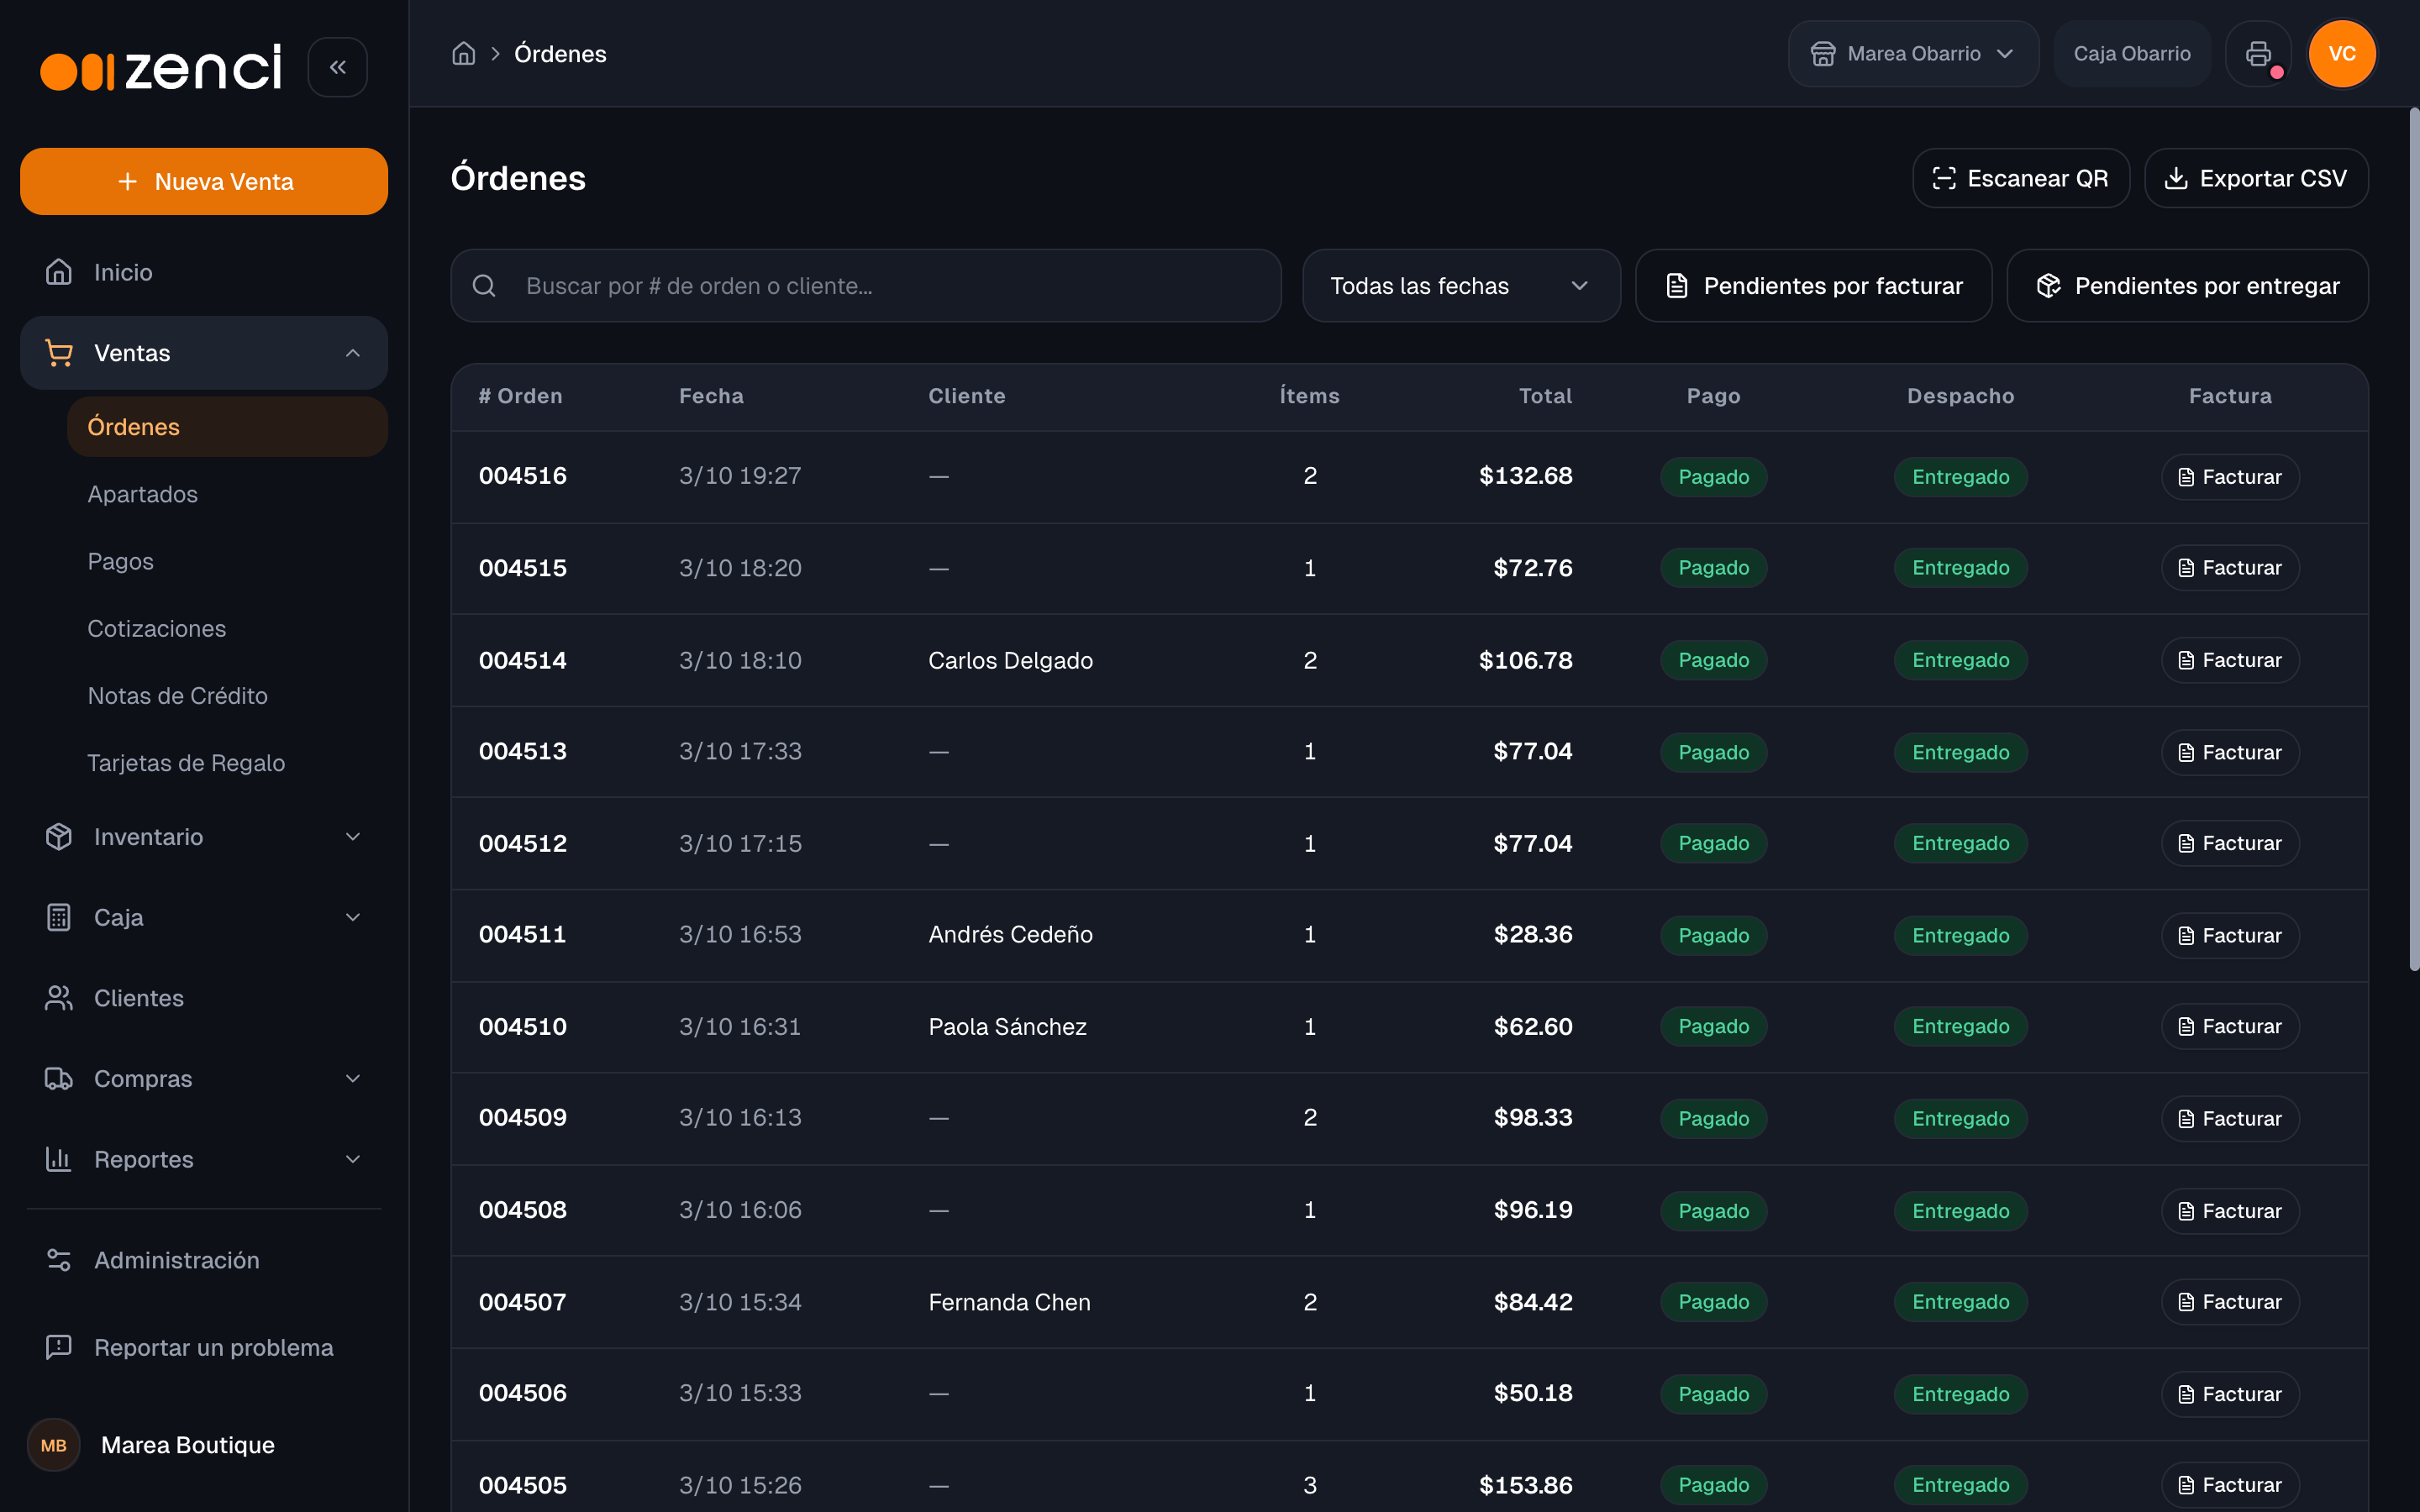2420x1512 pixels.
Task: Click the Compras truck icon
Action: click(59, 1079)
